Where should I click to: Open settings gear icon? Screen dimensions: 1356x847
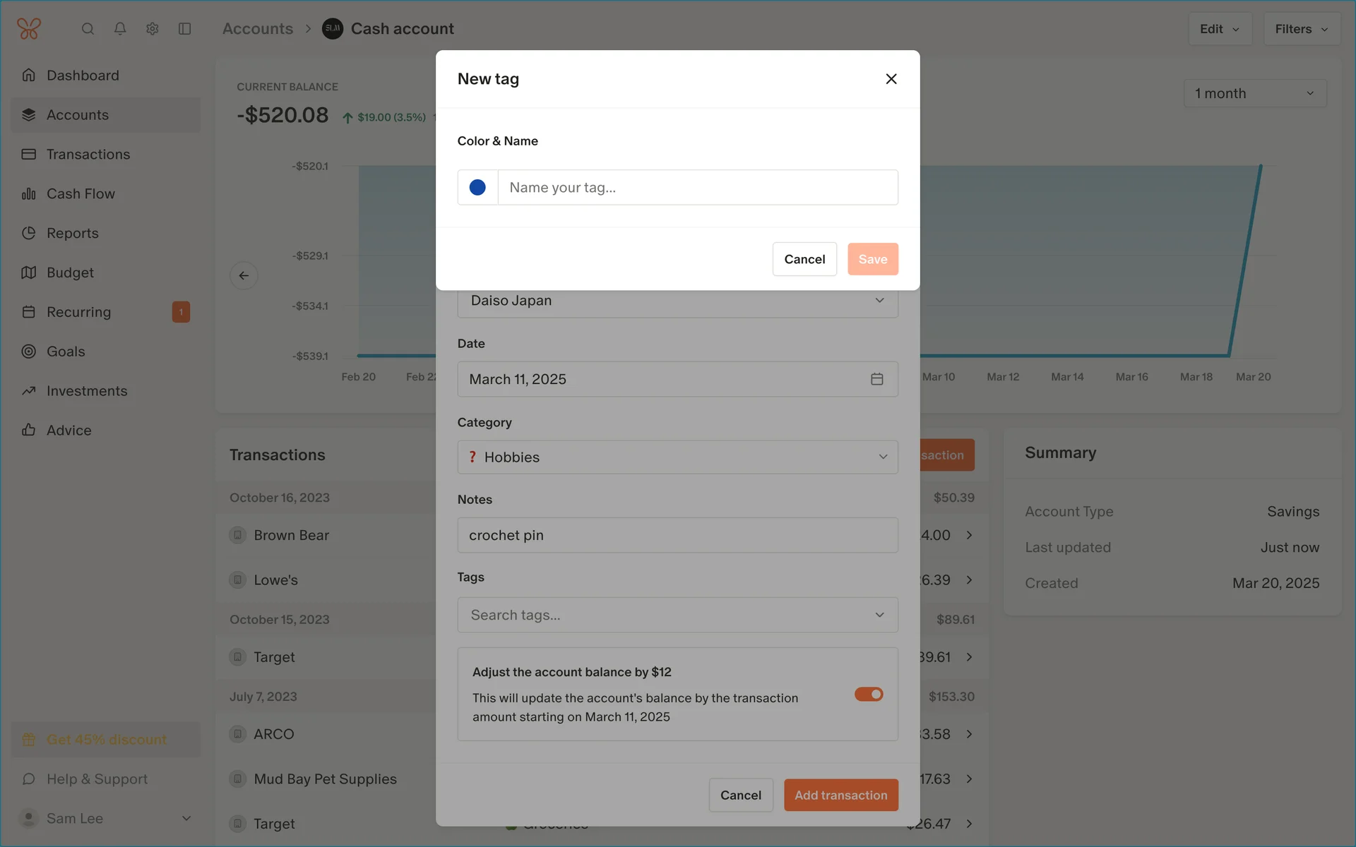click(153, 29)
